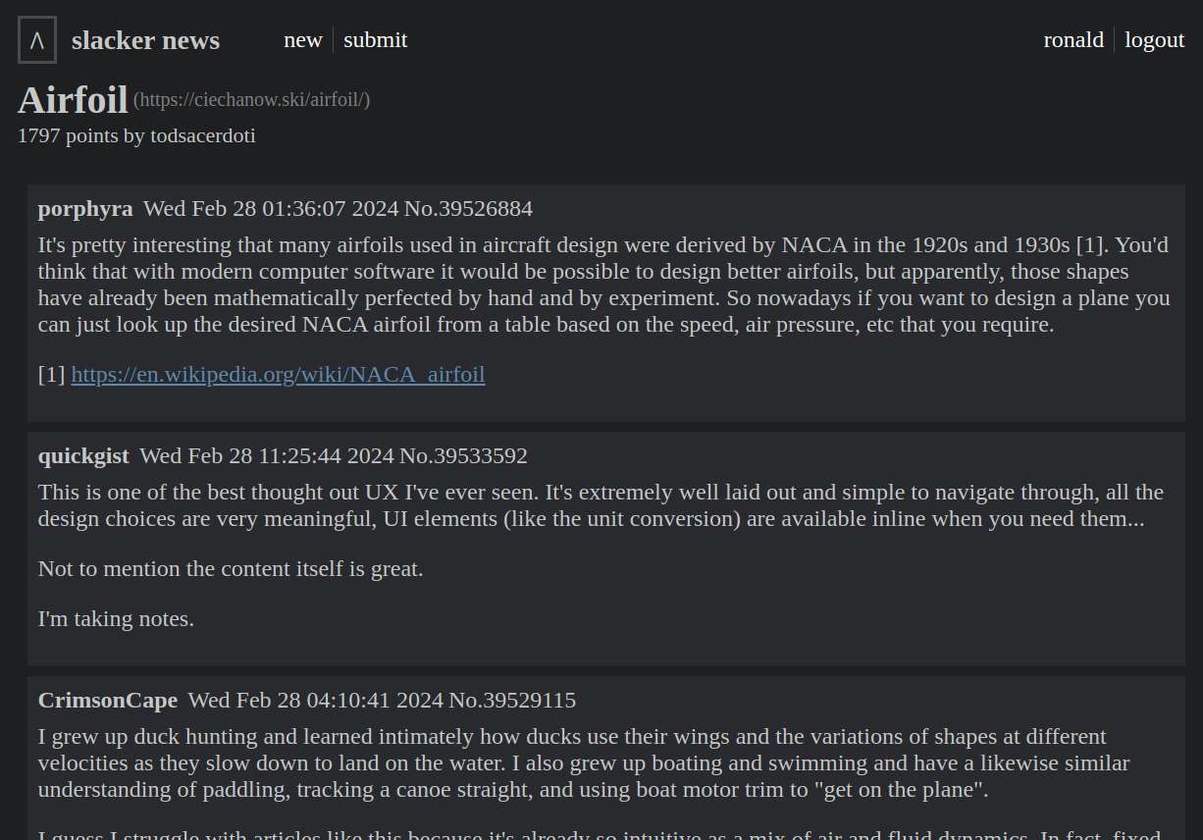Screen dimensions: 1203x840
Task: Open commenter CrimsonCape's profile
Action: tap(108, 701)
